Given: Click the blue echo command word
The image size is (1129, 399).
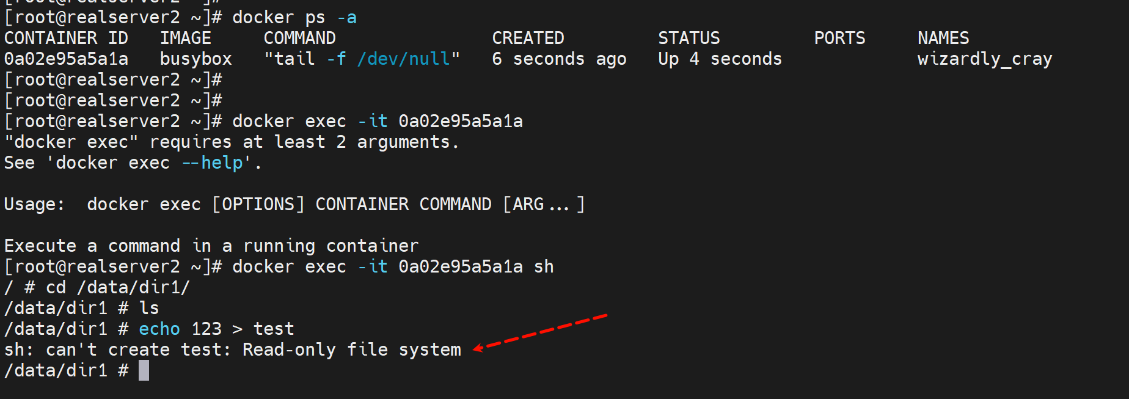Looking at the screenshot, I should coord(159,329).
